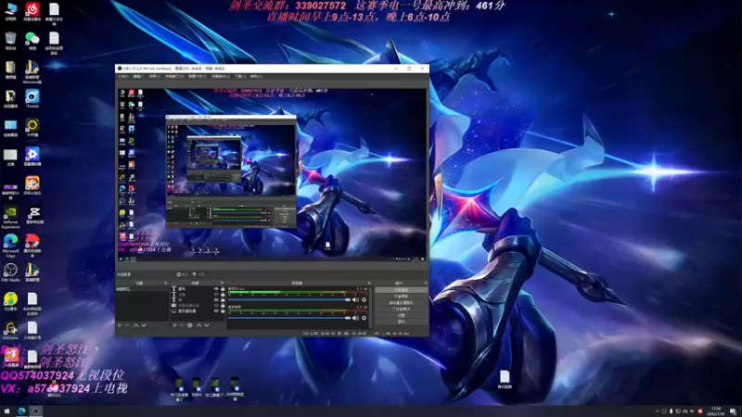Pop out the Audio Mixer dock with its header icon
Viewport: 742px width, 417px height.
369,283
